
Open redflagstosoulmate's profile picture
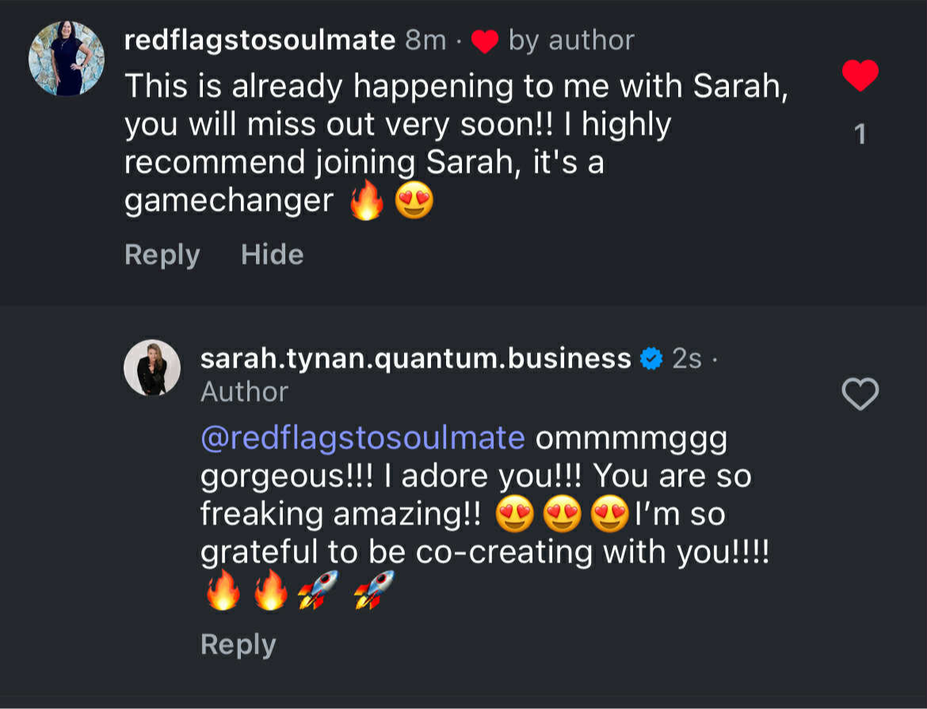(x=67, y=59)
